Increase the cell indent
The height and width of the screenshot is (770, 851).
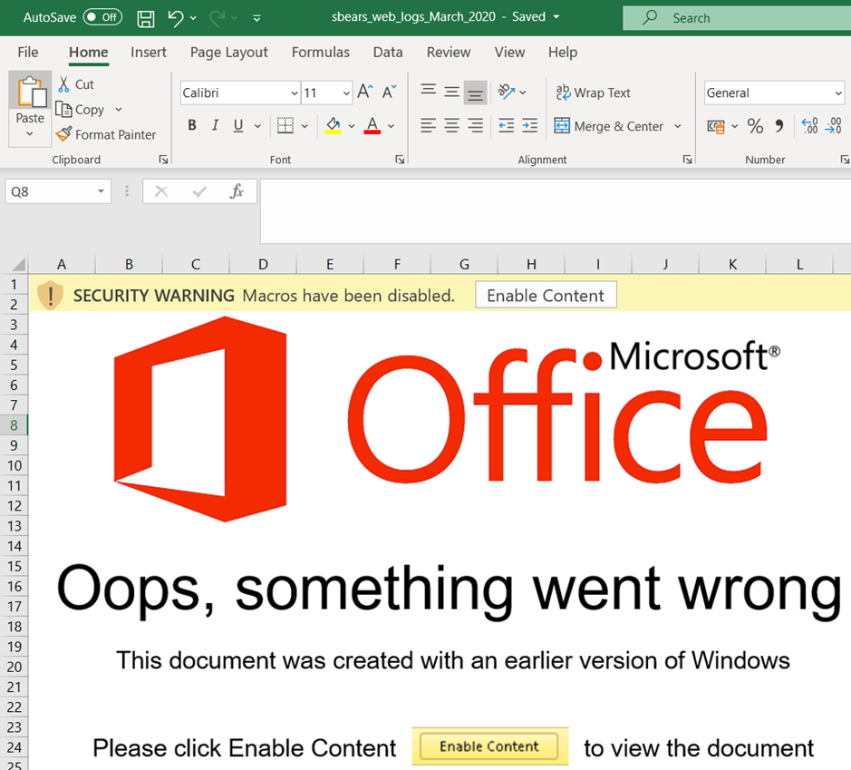tap(529, 125)
